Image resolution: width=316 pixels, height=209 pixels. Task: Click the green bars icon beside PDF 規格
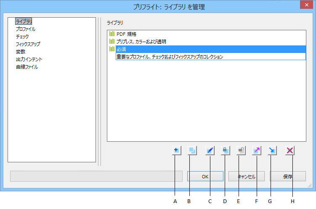click(x=112, y=34)
